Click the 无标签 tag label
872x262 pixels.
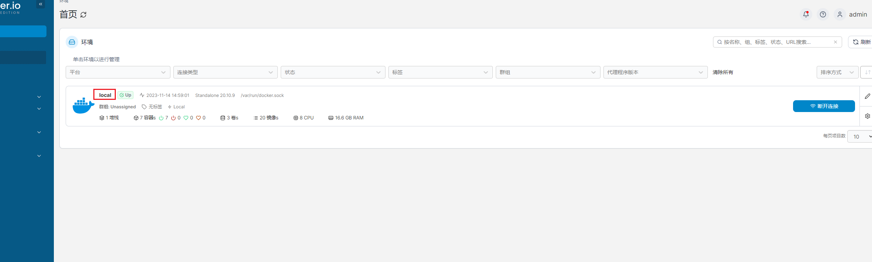(x=152, y=107)
